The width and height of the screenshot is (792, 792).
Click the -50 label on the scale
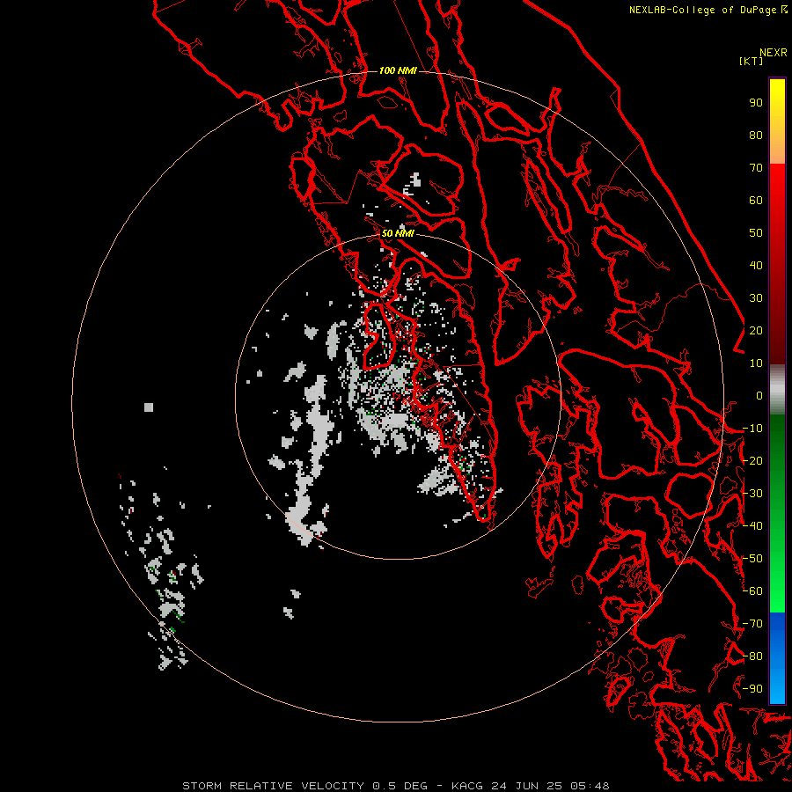(752, 559)
